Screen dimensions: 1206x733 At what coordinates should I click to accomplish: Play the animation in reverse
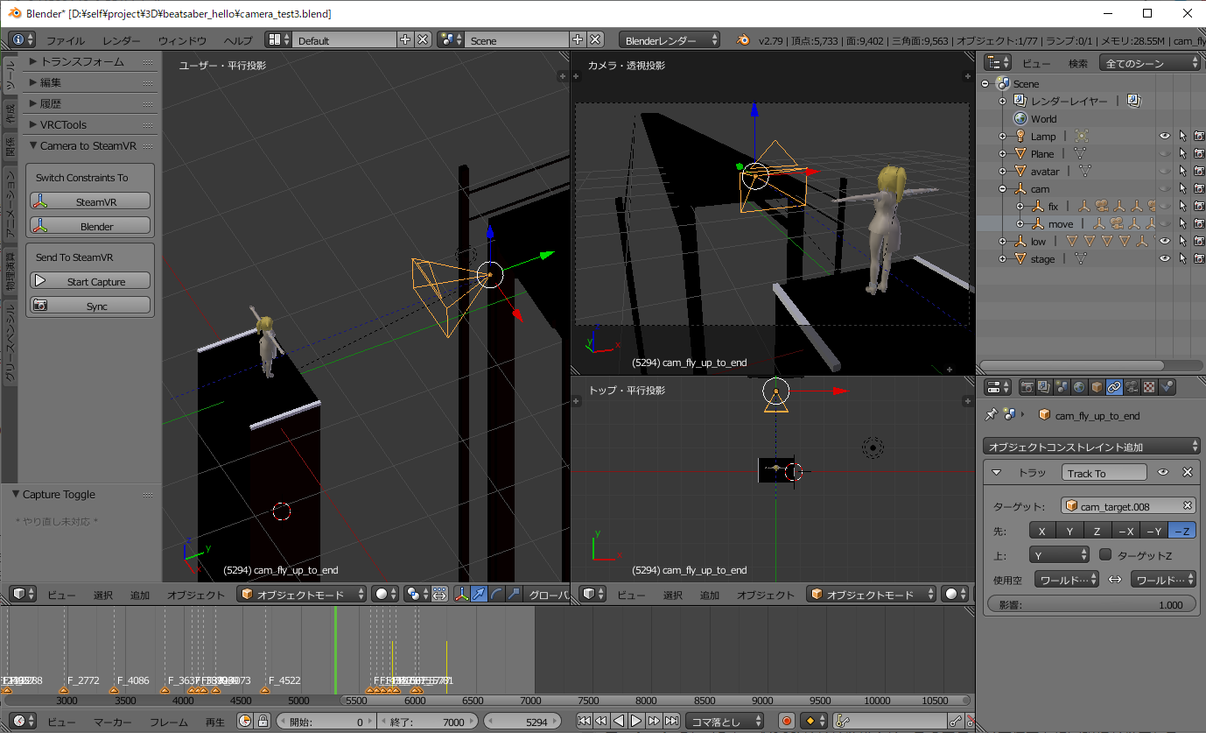point(619,721)
